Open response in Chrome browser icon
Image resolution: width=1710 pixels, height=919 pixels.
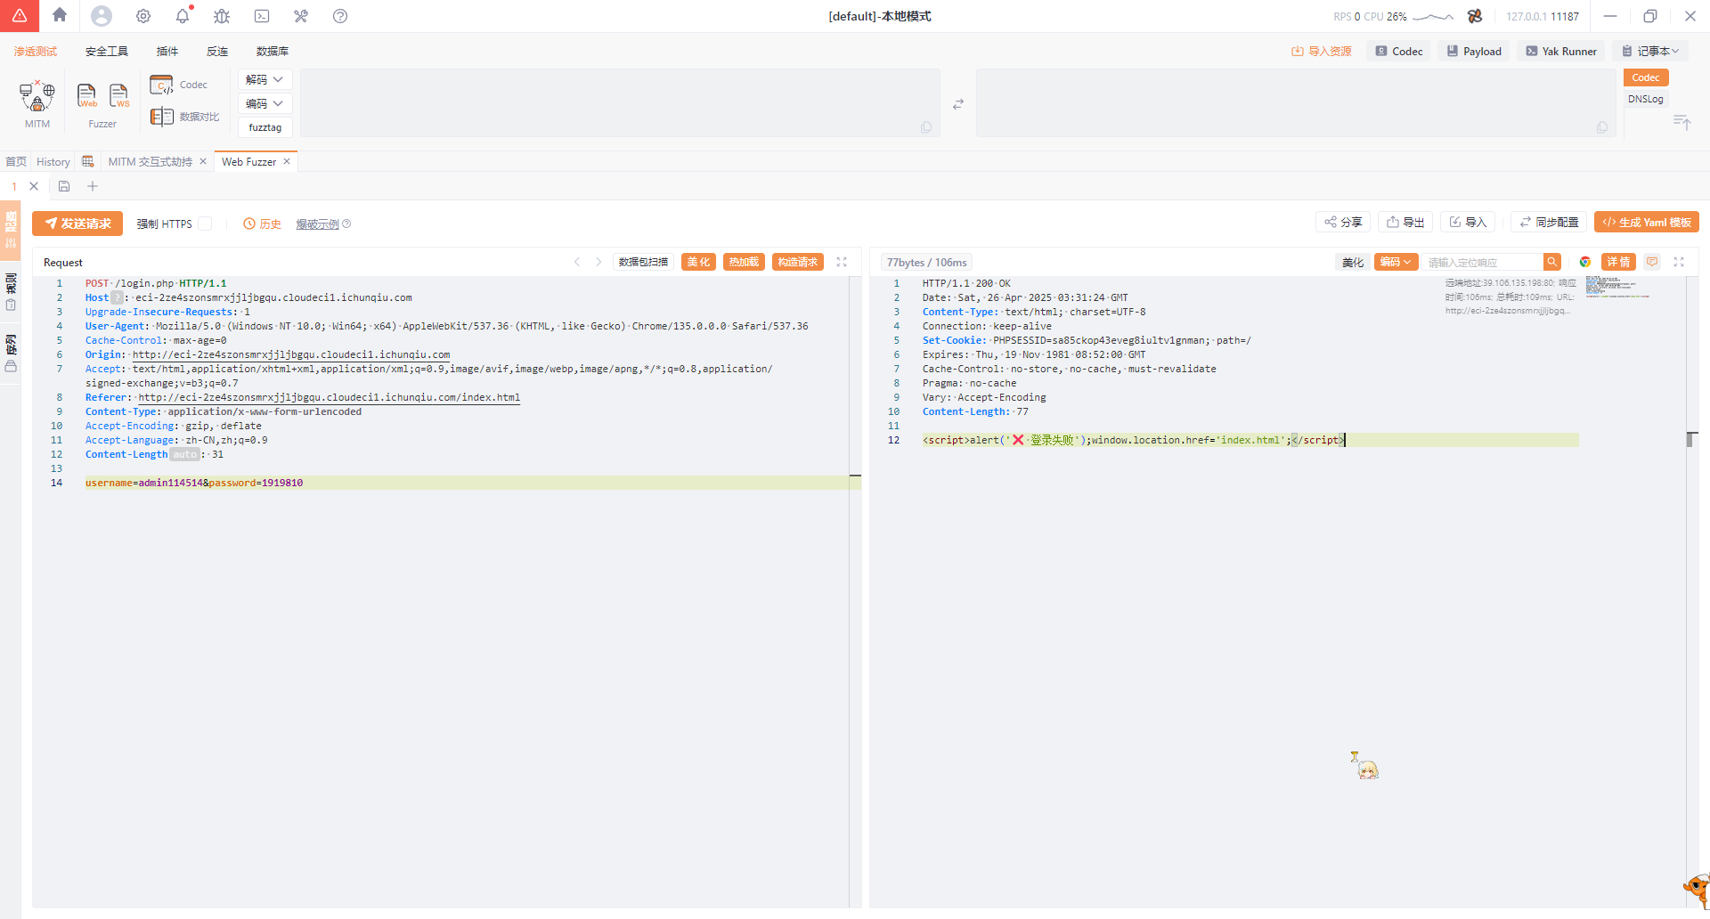[x=1585, y=262]
